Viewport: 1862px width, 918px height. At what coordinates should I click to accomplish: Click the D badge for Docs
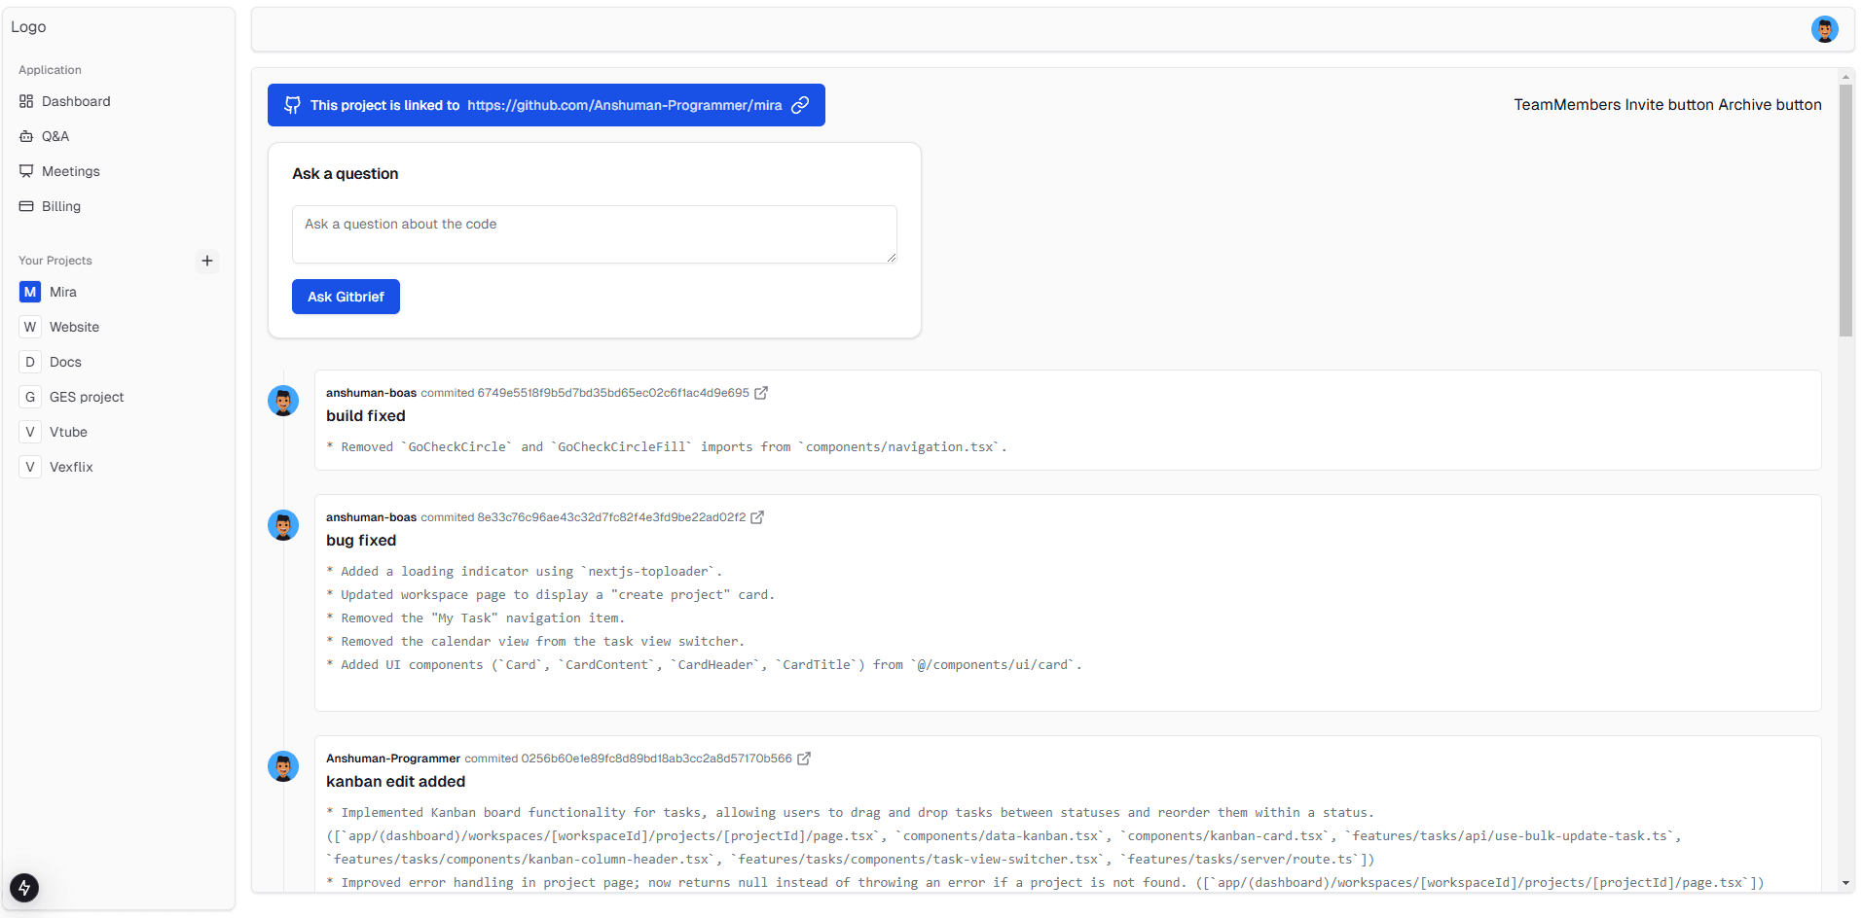pyautogui.click(x=30, y=362)
